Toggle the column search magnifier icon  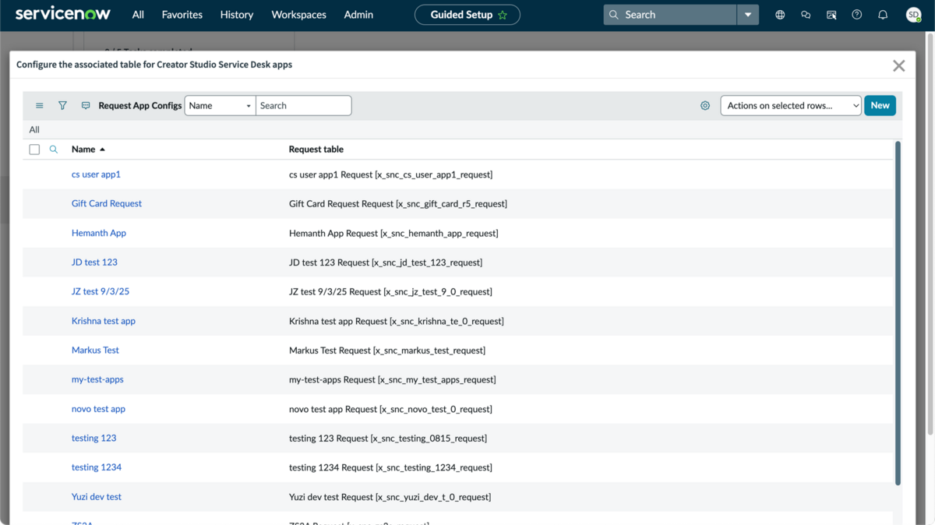click(x=54, y=150)
